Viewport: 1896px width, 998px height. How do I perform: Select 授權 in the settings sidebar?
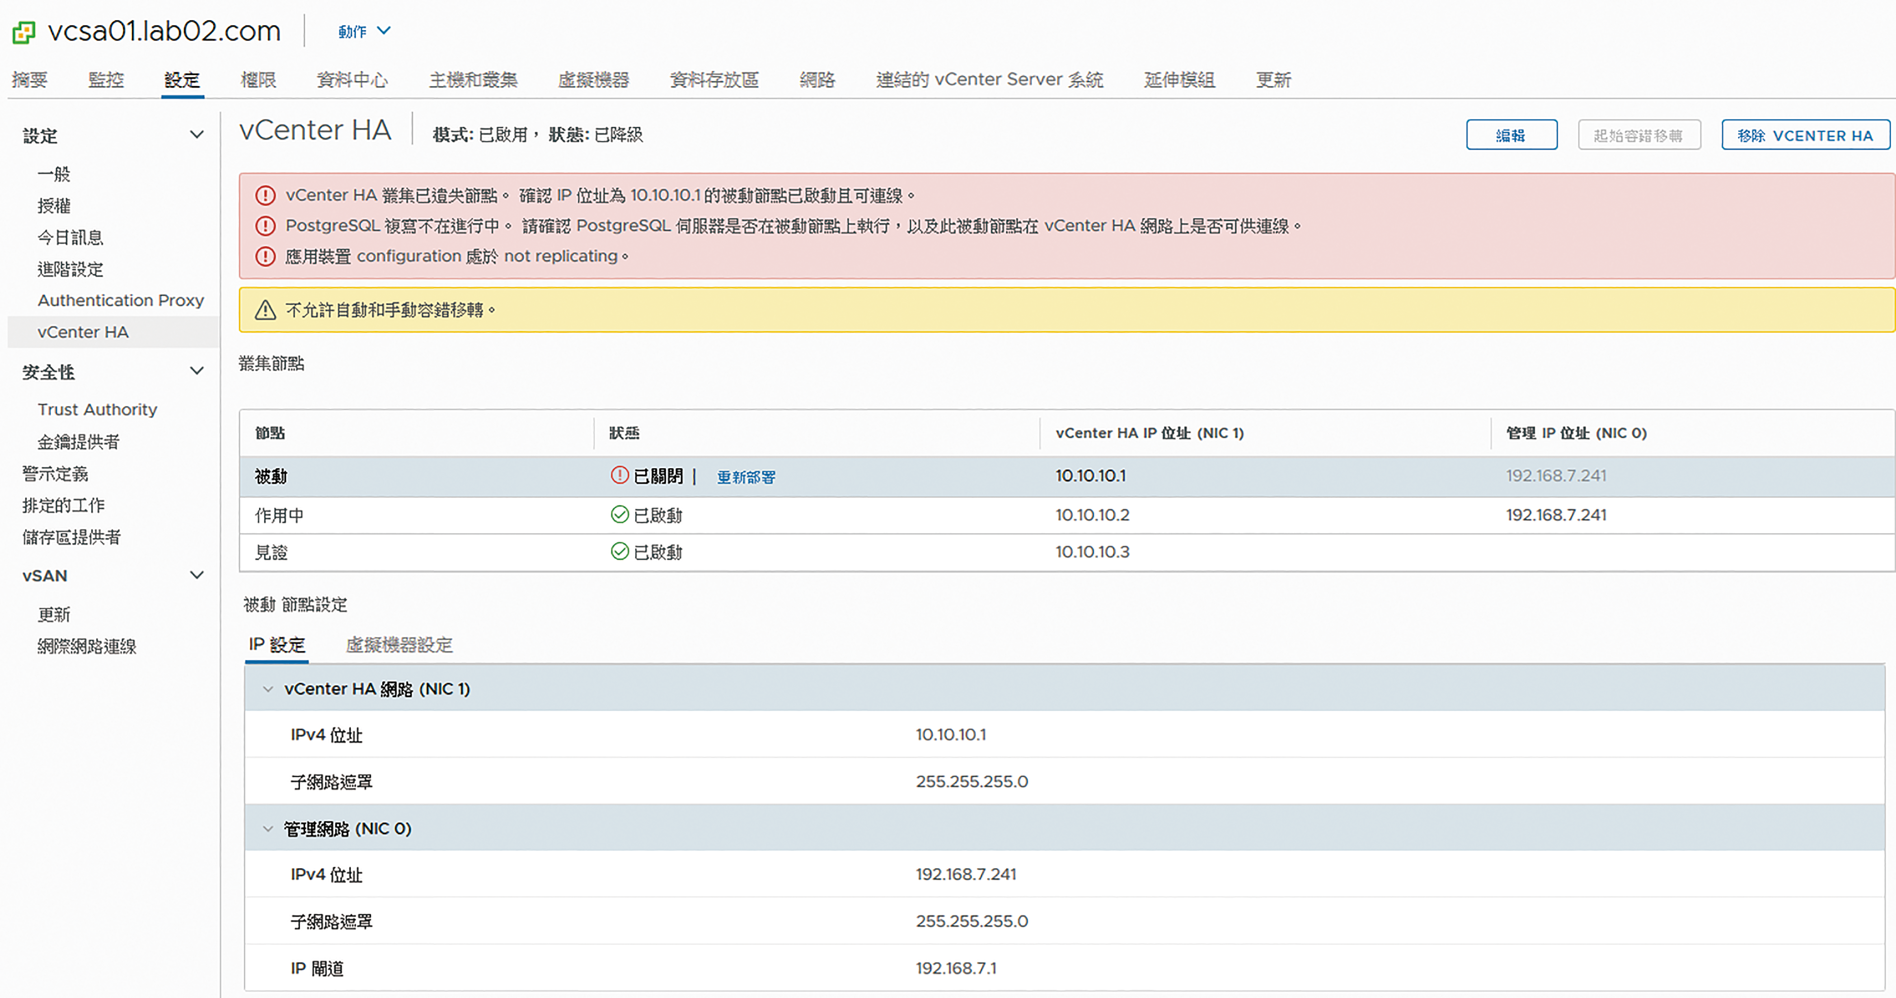(x=54, y=206)
